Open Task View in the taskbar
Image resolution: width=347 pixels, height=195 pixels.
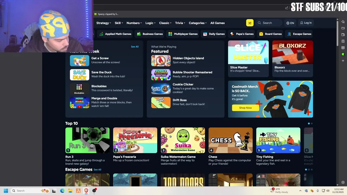(54, 191)
